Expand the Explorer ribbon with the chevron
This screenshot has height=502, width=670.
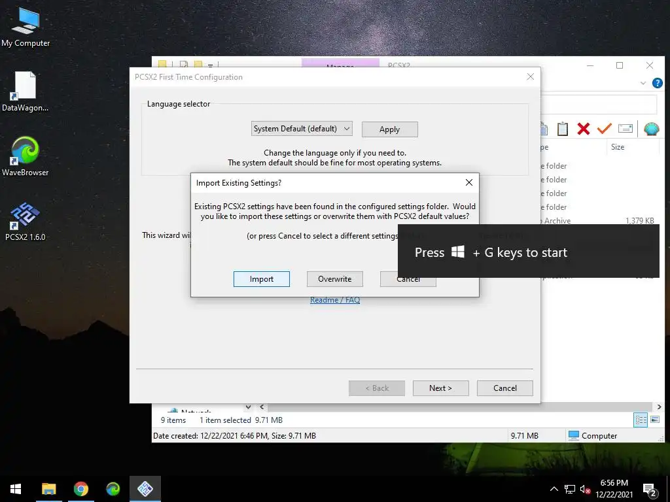643,83
